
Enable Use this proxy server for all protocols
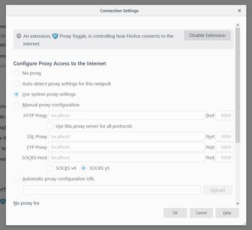[x=50, y=126]
